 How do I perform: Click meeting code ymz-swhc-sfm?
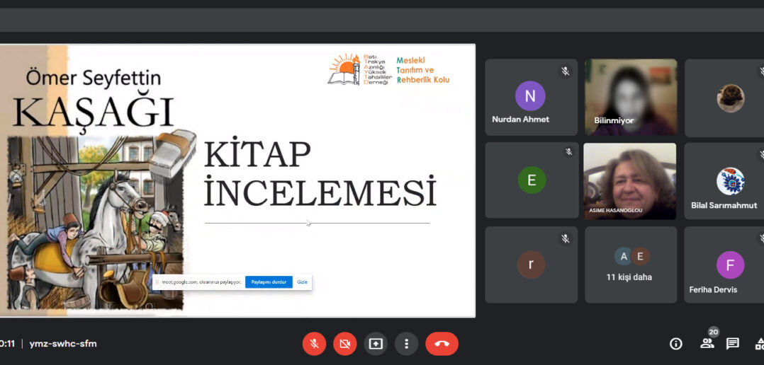point(63,344)
